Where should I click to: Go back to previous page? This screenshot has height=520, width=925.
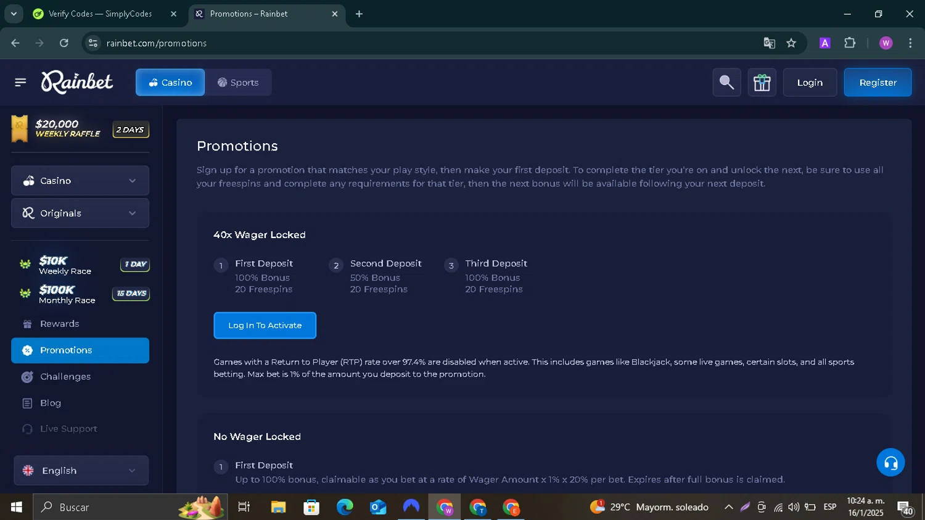click(x=15, y=43)
